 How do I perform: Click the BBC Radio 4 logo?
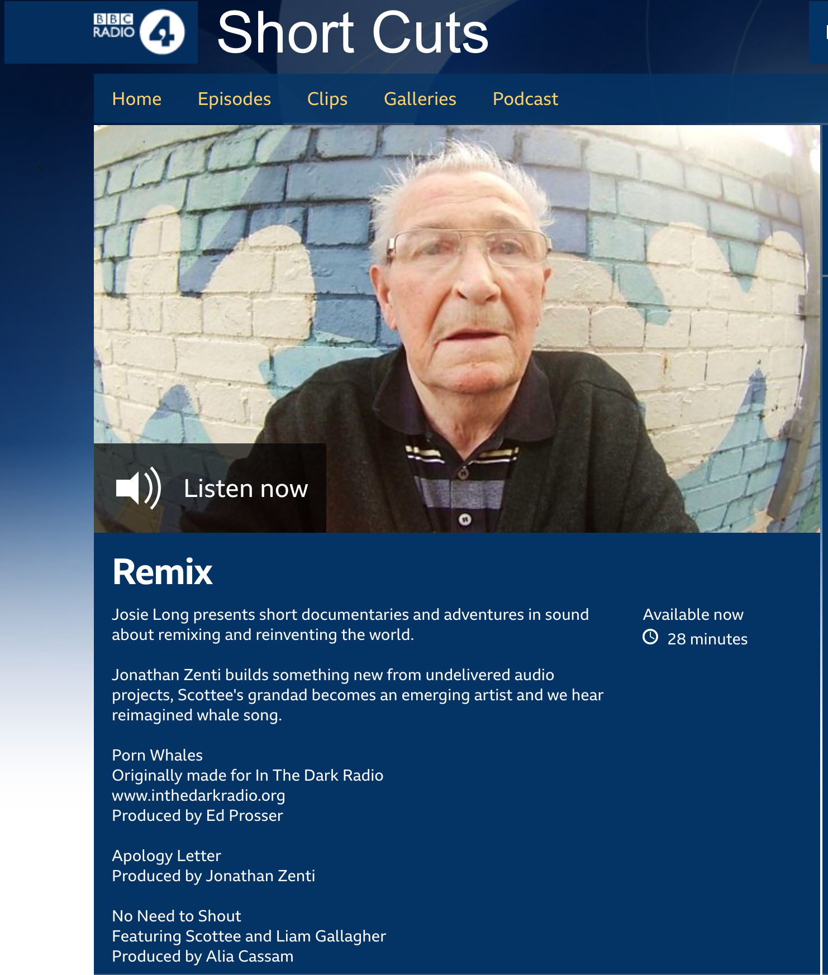pyautogui.click(x=139, y=32)
